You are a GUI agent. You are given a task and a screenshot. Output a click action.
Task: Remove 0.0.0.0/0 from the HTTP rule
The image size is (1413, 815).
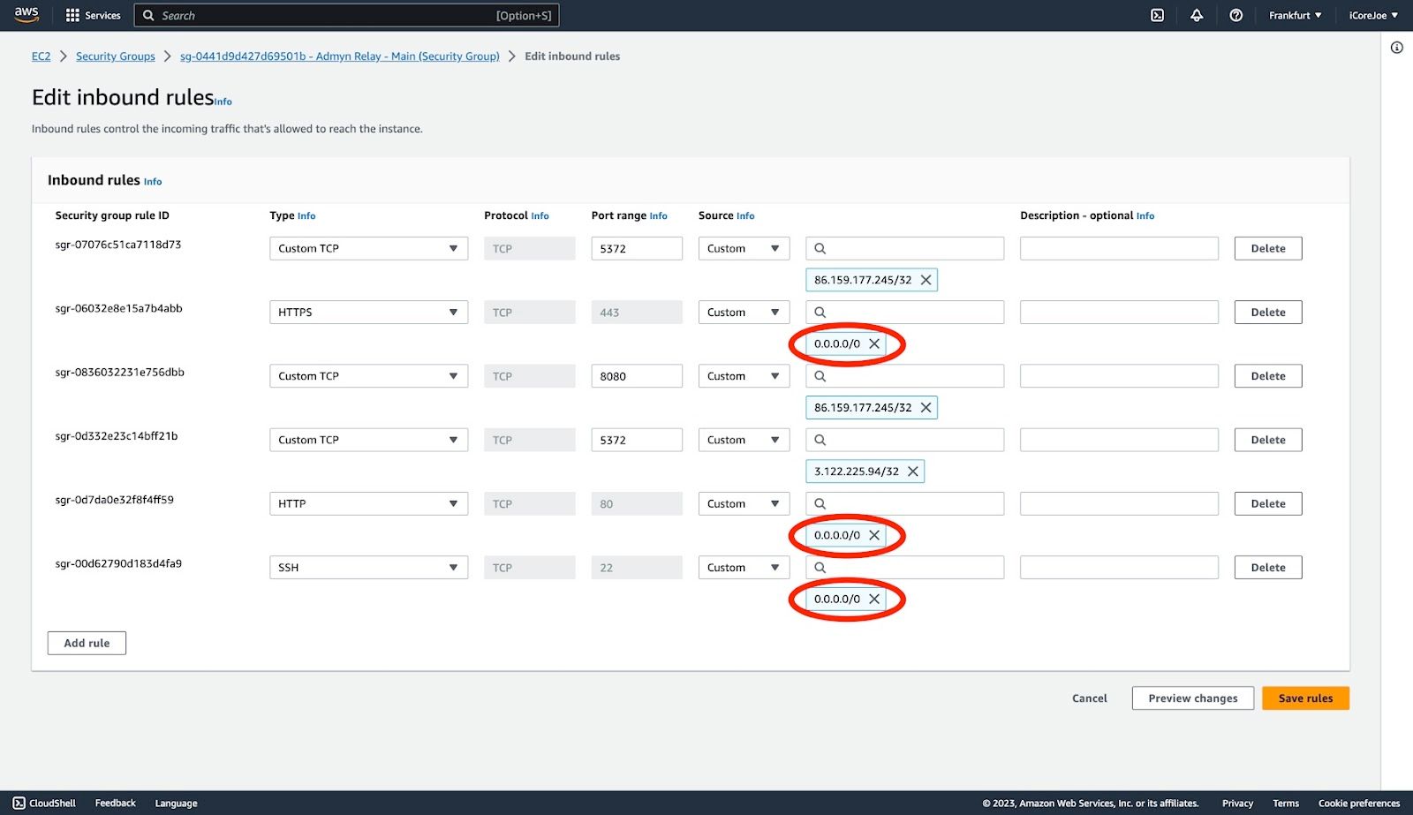pos(874,535)
